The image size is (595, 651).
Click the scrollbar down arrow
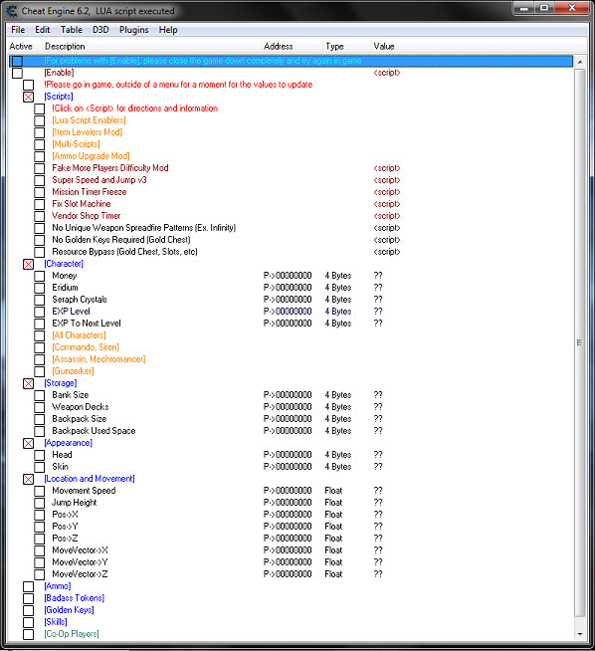[580, 634]
